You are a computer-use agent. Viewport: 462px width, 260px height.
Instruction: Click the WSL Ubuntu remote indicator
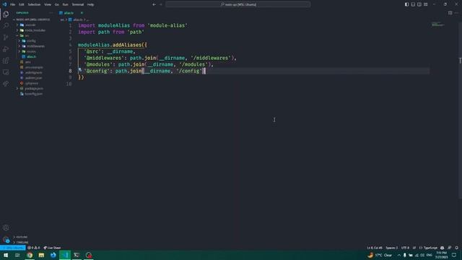click(13, 248)
